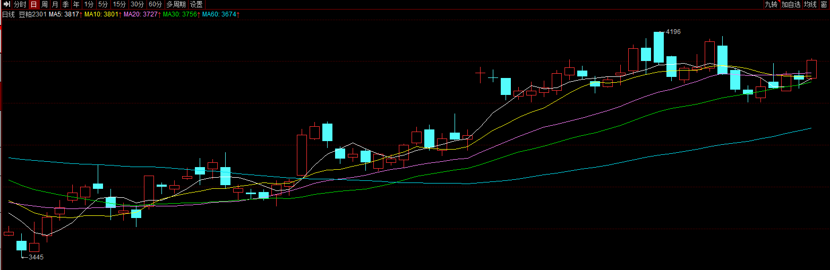The image size is (830, 270).
Task: Show the 5分 five-minute chart
Action: pyautogui.click(x=103, y=4)
